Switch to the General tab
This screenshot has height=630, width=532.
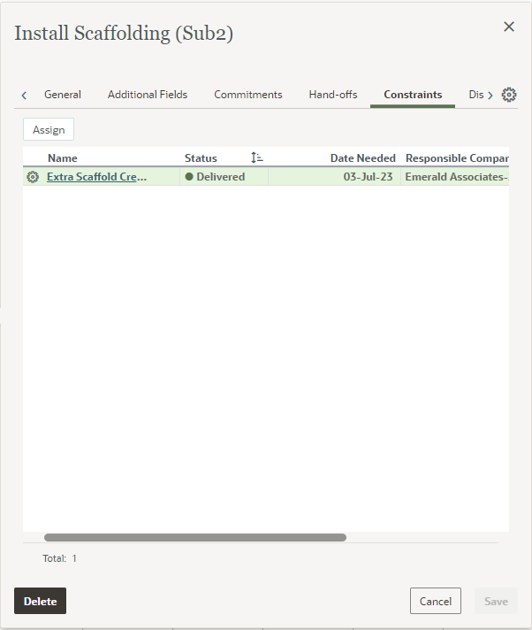63,95
